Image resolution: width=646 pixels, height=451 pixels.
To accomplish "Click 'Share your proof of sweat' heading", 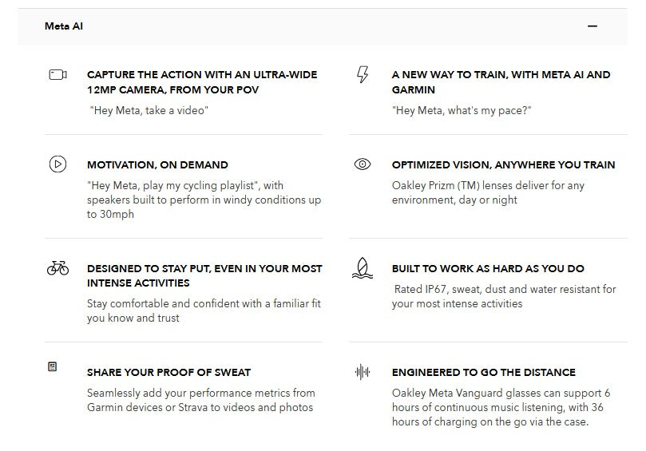I will pos(168,372).
